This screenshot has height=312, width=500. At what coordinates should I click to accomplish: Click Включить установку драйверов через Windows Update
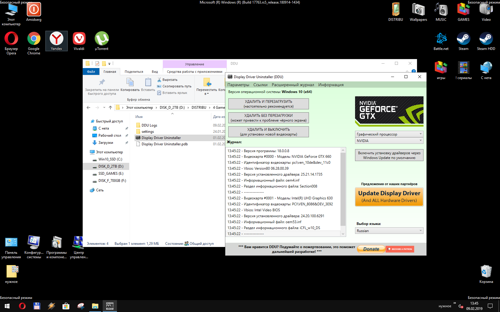[x=389, y=155]
